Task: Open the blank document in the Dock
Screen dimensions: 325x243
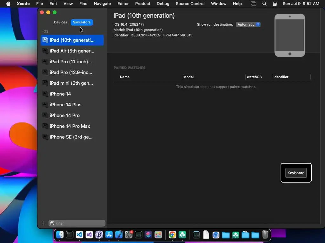Action: click(206, 235)
